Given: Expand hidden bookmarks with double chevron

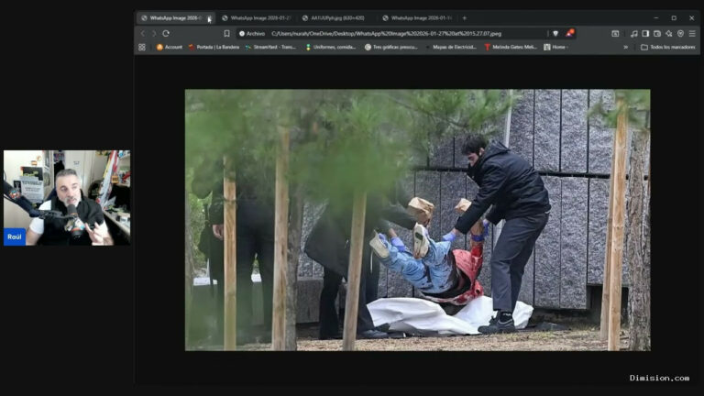Looking at the screenshot, I should [625, 47].
